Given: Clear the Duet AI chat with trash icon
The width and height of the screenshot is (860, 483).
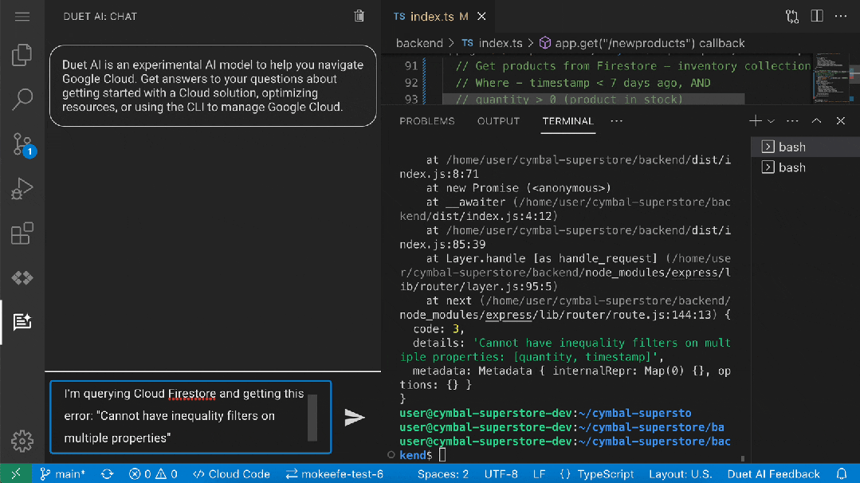Looking at the screenshot, I should 359,16.
